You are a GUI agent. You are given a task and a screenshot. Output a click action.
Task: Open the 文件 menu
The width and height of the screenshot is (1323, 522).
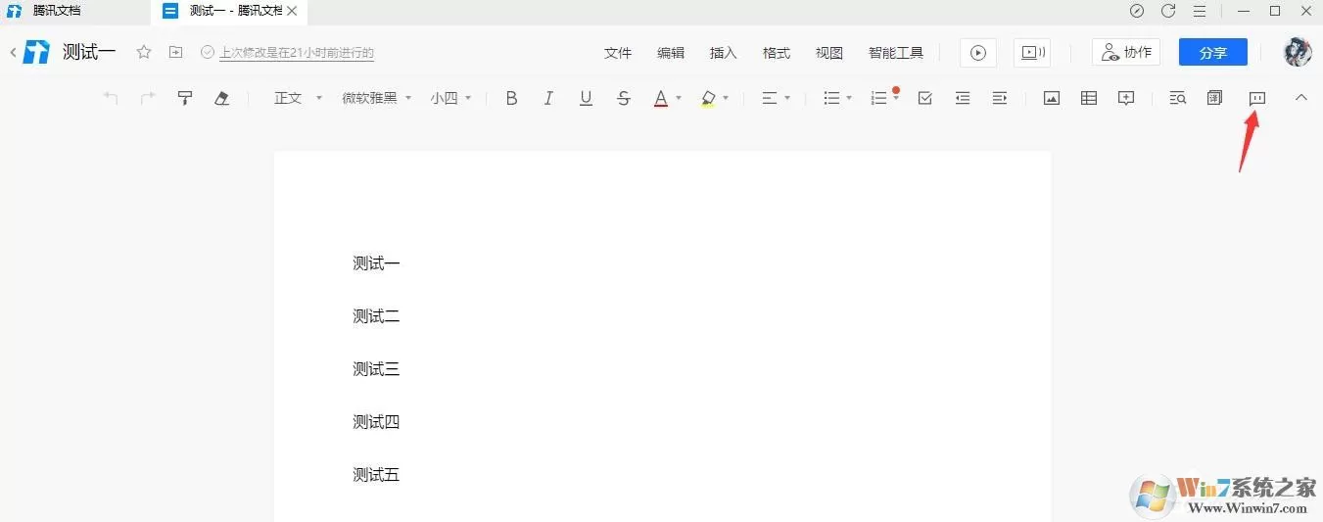click(618, 53)
